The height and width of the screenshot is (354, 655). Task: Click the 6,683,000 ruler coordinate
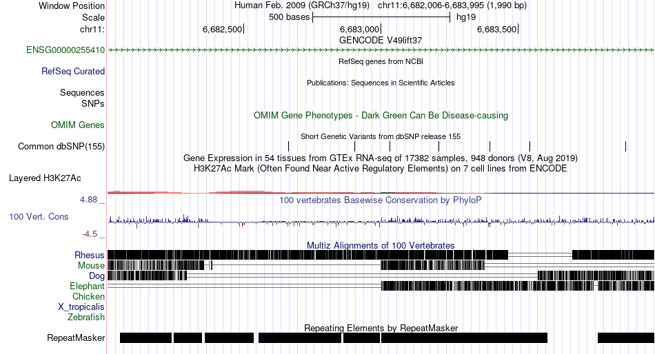point(360,29)
